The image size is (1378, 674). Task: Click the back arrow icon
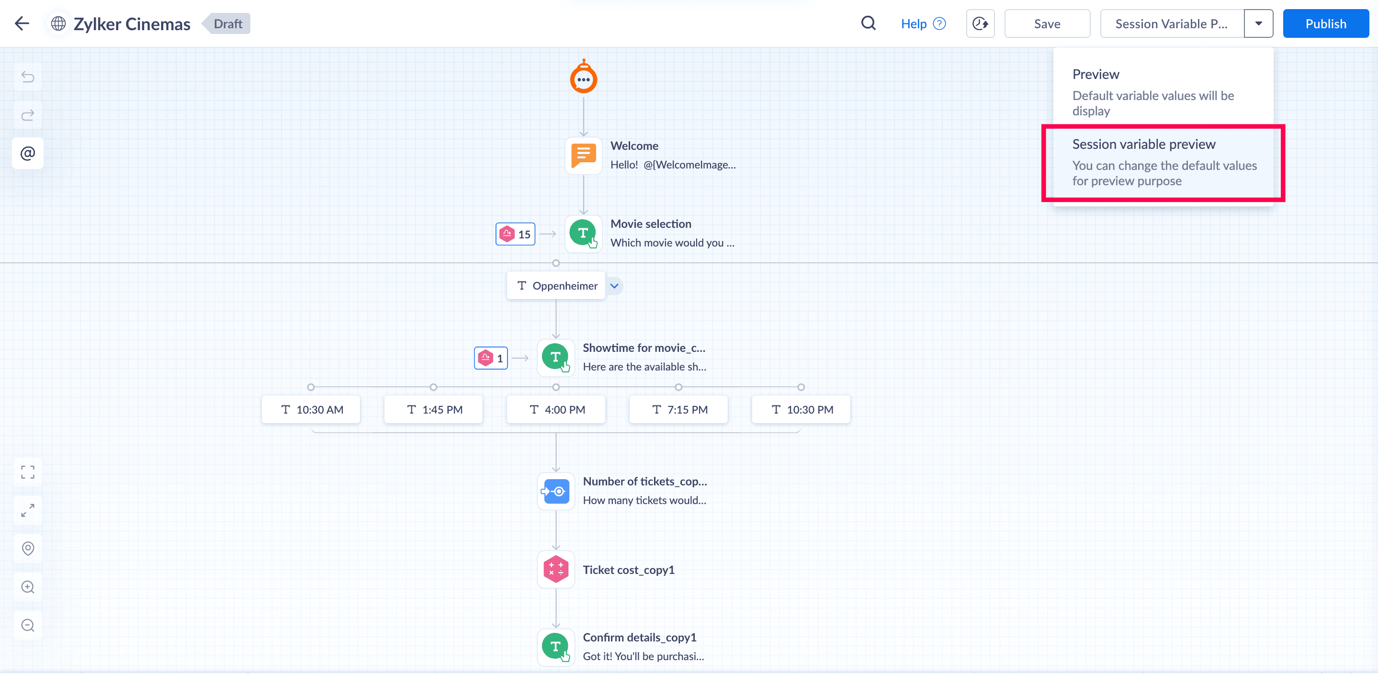22,23
